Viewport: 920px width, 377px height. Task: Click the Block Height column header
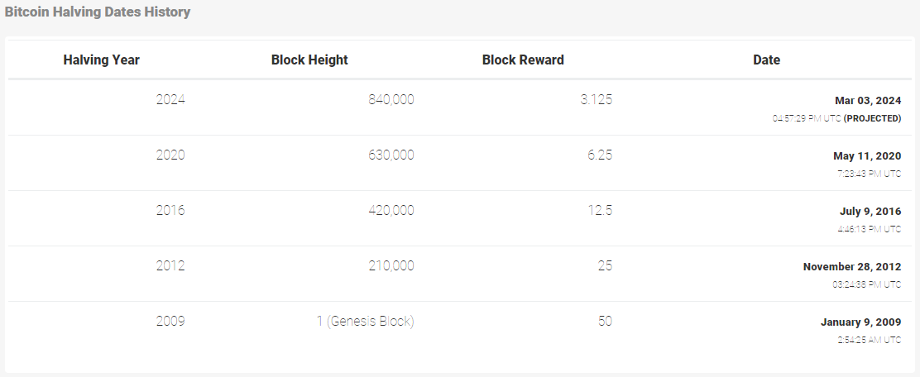tap(309, 60)
